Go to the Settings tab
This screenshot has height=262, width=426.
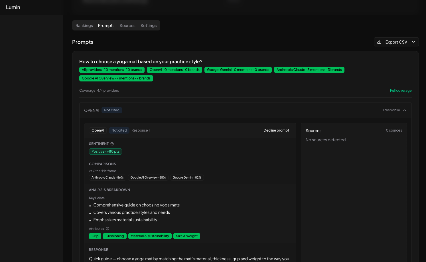pos(149,26)
